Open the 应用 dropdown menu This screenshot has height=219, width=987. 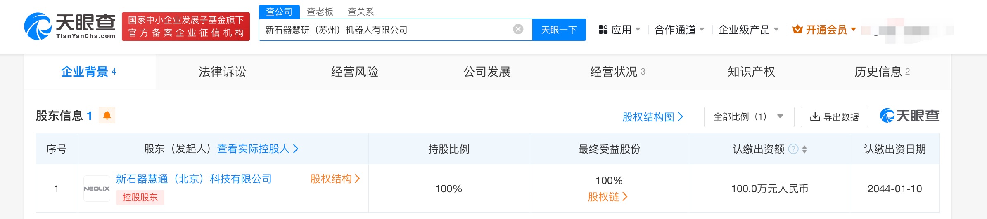pos(619,30)
